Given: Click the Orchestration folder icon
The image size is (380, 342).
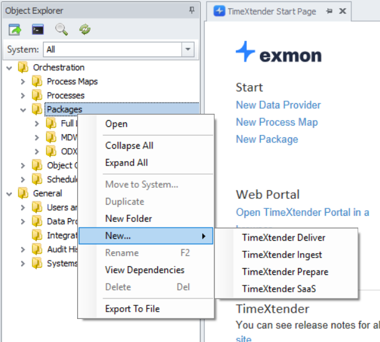Looking at the screenshot, I should pyautogui.click(x=23, y=67).
